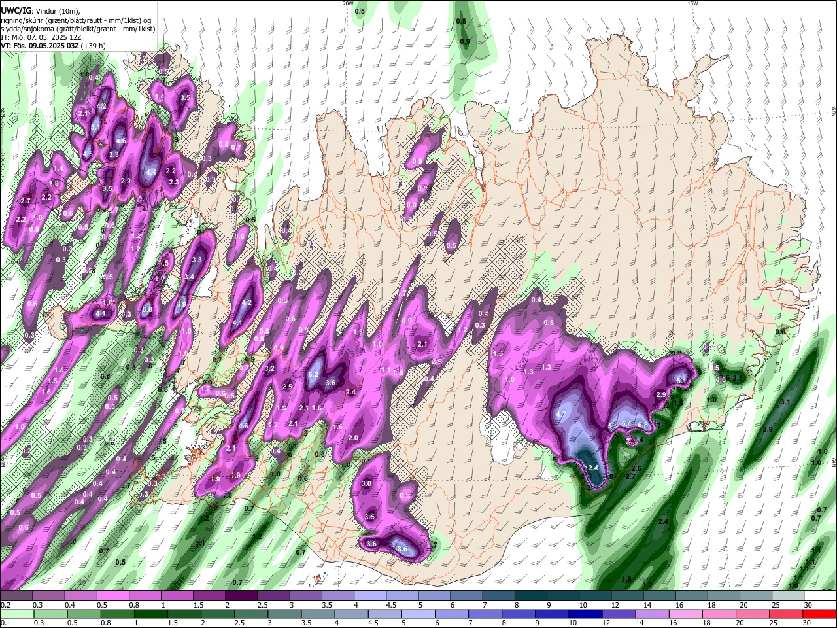Select the first pale green swatch of the lower legend

[x=18, y=614]
